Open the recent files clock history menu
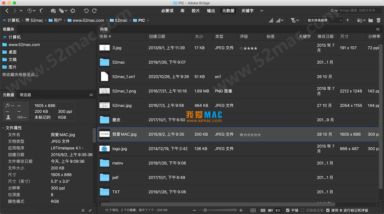This screenshot has height=214, width=384. 31,11
